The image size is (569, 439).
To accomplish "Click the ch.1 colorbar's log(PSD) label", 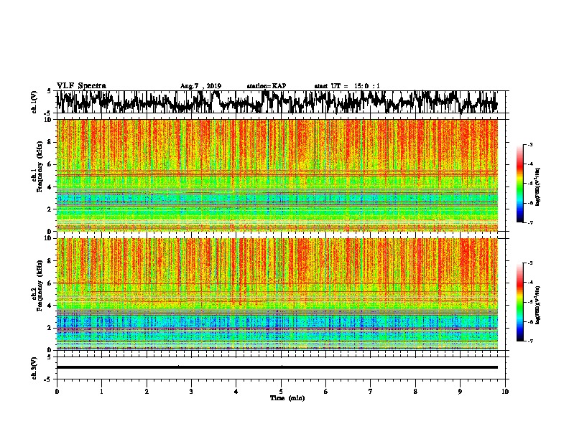I will (x=538, y=187).
